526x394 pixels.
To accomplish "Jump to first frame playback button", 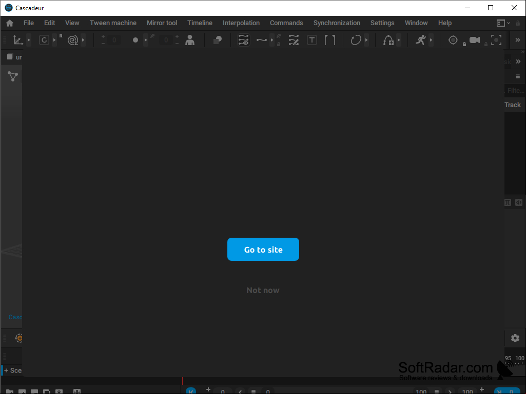I will [191, 391].
